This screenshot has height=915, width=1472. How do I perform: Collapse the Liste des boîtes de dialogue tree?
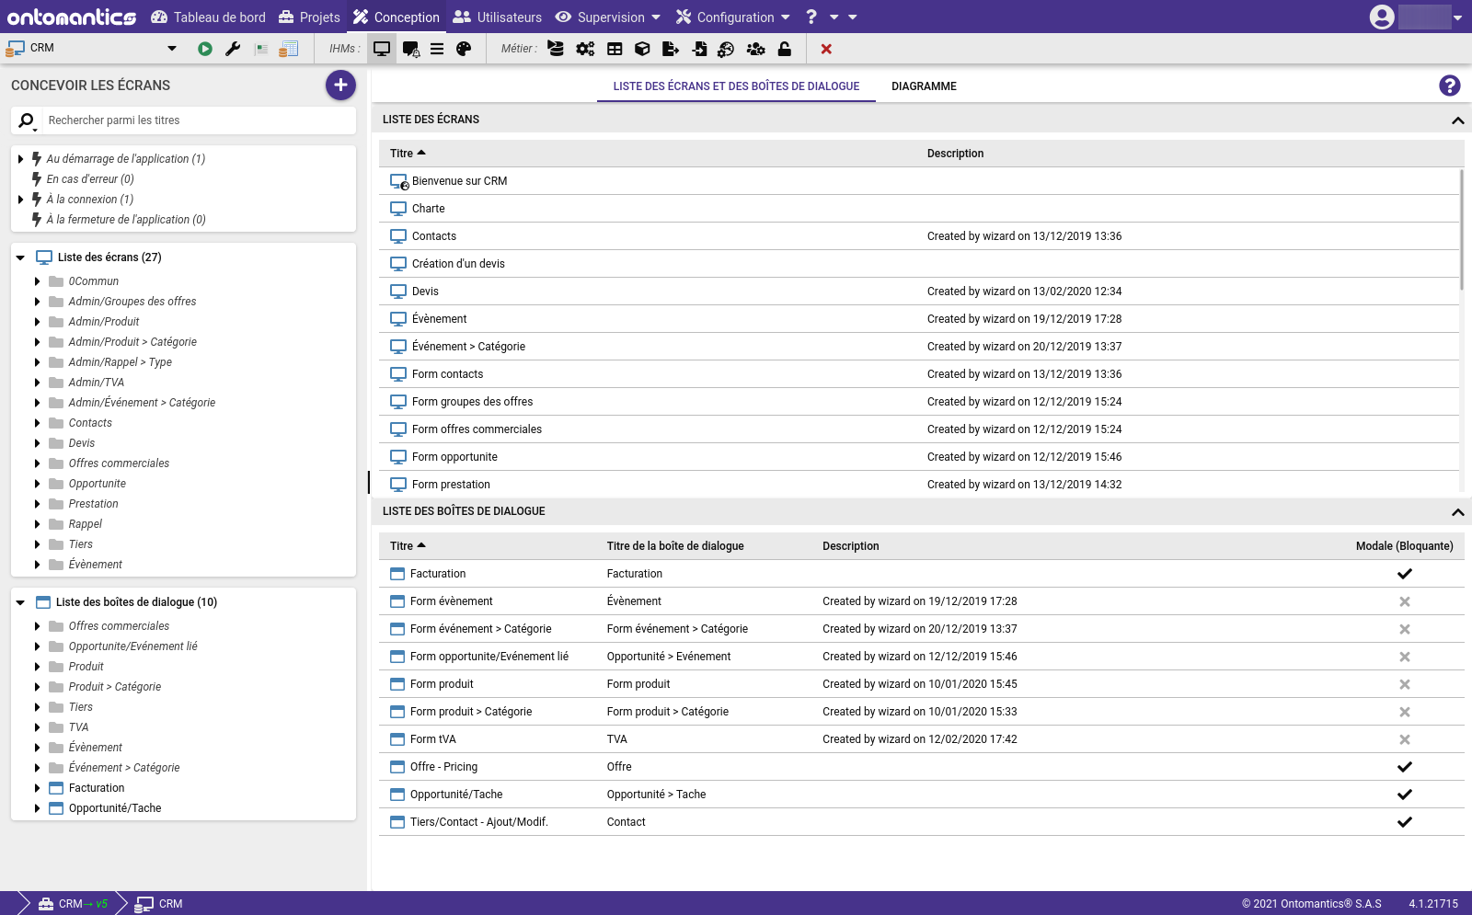coord(20,602)
